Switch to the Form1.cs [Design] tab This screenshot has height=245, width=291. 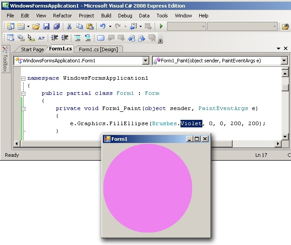pyautogui.click(x=98, y=49)
